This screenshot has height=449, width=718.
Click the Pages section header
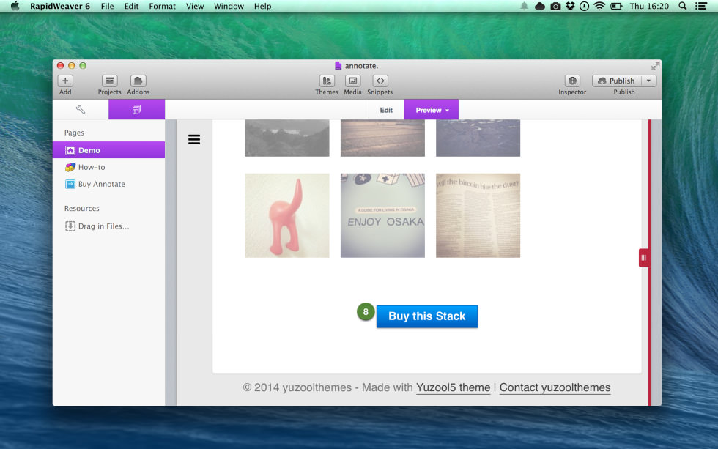tap(74, 133)
